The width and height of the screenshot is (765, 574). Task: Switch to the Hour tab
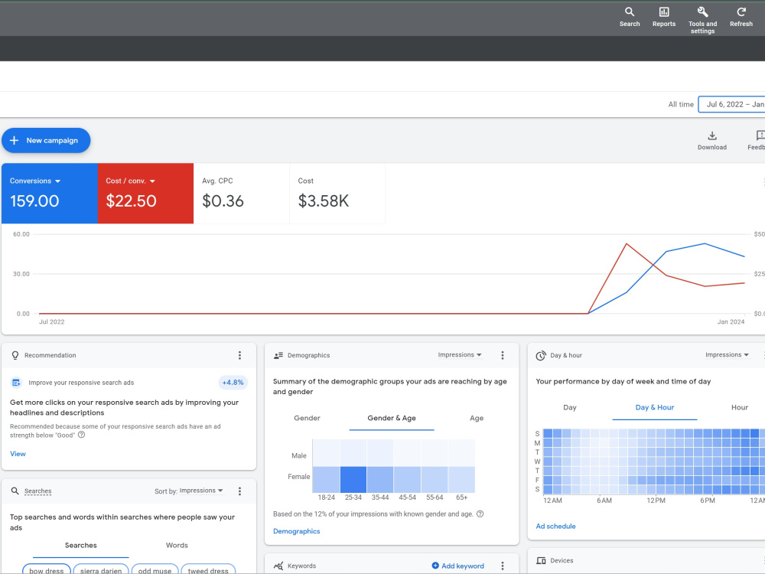point(739,408)
